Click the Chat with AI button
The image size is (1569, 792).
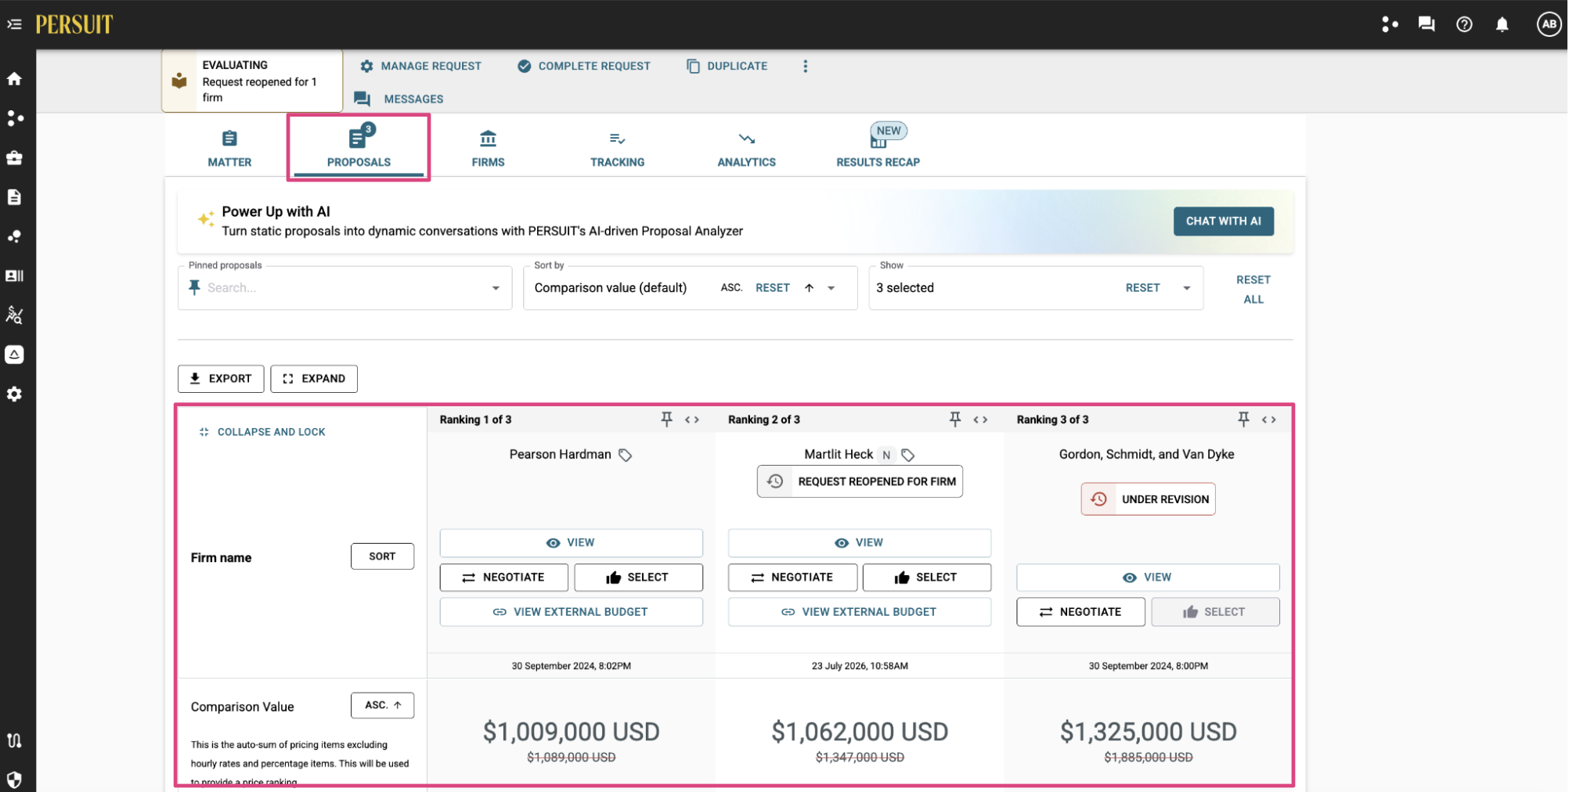(x=1225, y=221)
